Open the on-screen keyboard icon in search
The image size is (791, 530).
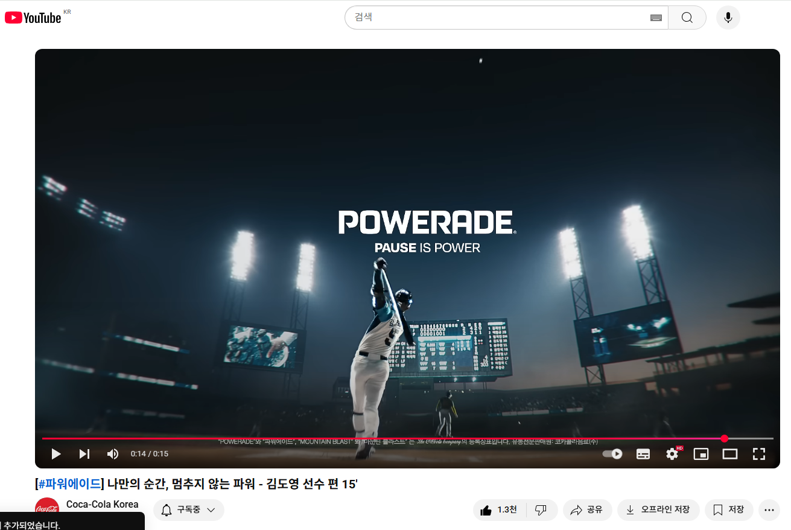(x=656, y=18)
